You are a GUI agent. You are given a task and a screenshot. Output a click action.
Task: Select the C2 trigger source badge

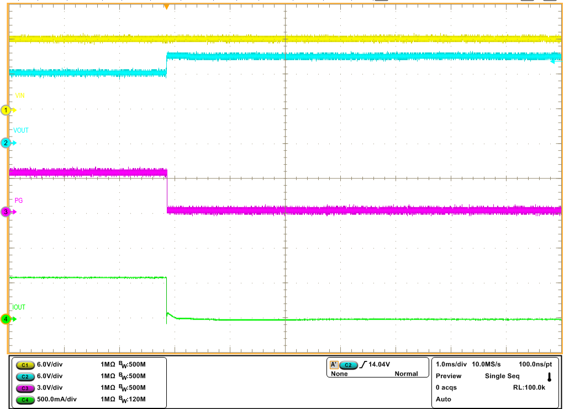[x=349, y=365]
